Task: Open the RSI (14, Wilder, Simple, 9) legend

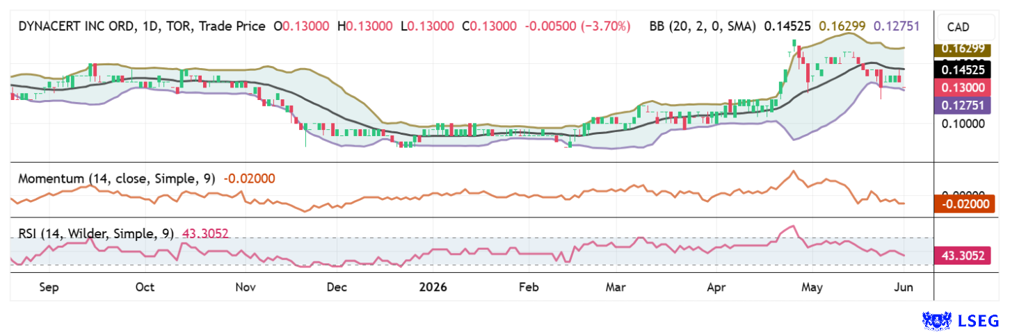Action: point(96,234)
